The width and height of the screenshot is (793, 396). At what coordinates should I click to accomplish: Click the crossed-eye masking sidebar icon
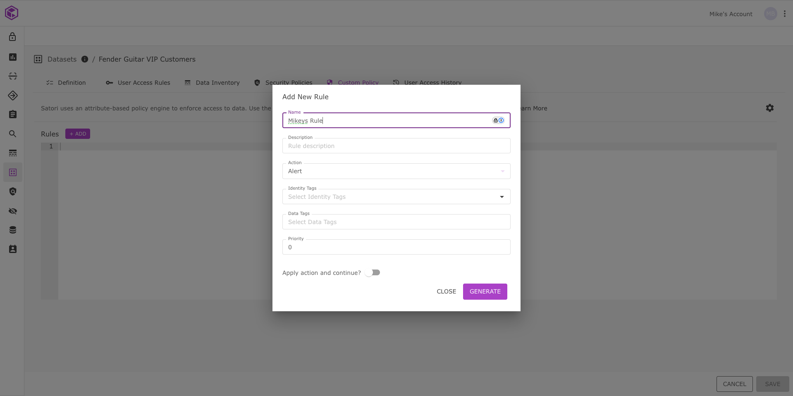click(x=13, y=211)
